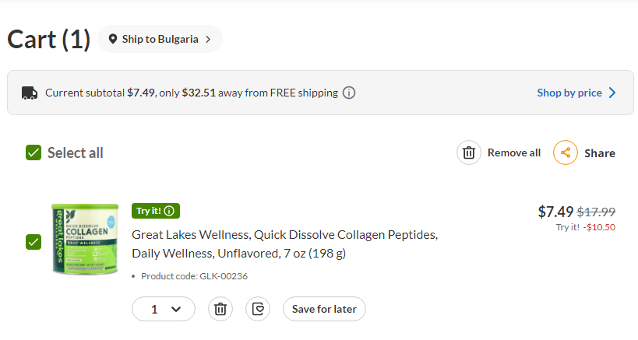Click the Save for later button

point(324,309)
